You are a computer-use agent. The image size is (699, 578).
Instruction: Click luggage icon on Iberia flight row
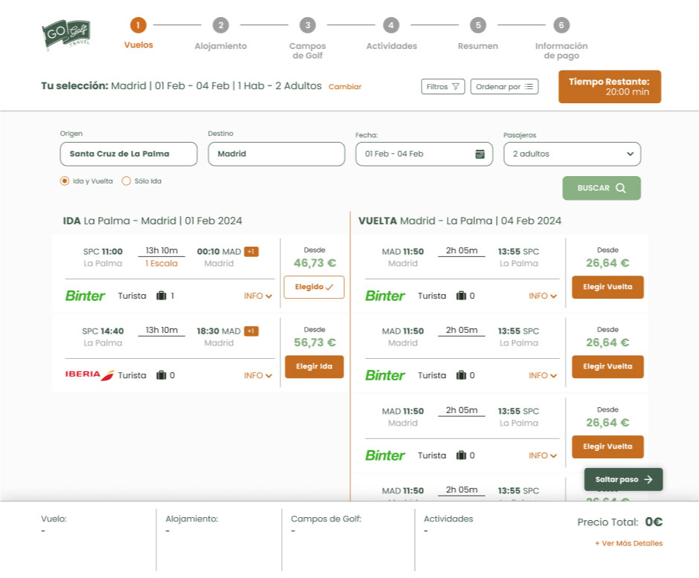pos(161,375)
